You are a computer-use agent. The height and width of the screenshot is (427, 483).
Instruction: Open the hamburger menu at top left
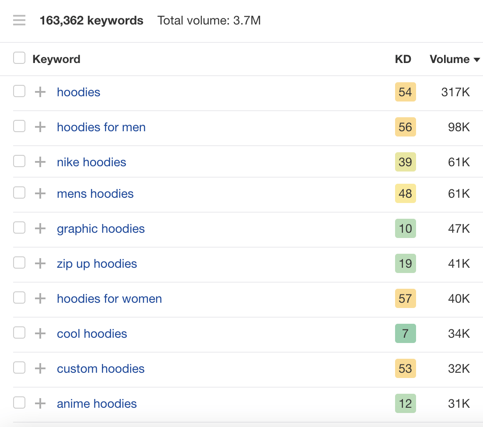[19, 20]
